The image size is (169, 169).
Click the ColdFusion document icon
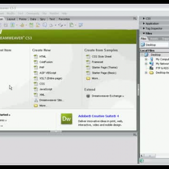click(x=36, y=62)
